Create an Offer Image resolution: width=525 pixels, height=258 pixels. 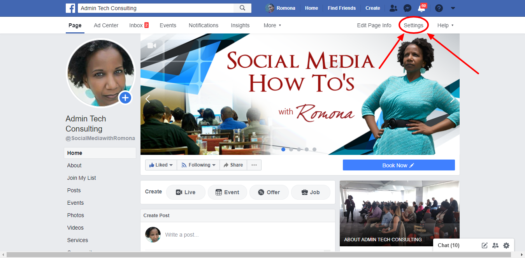[x=269, y=192]
